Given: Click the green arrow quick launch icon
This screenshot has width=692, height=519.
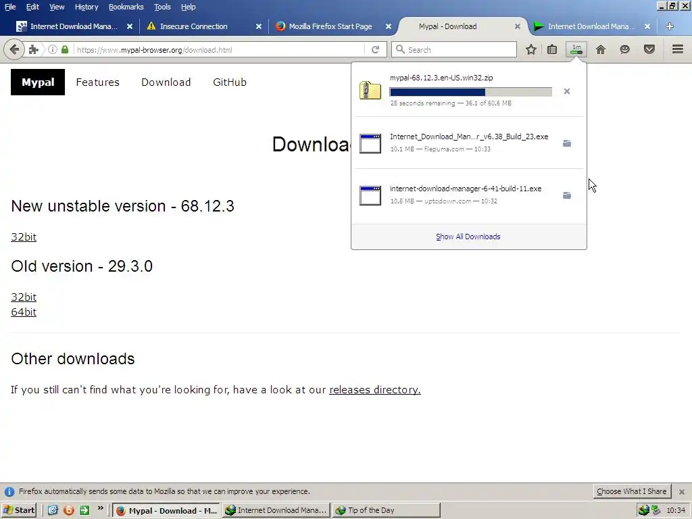Looking at the screenshot, I should (84, 510).
